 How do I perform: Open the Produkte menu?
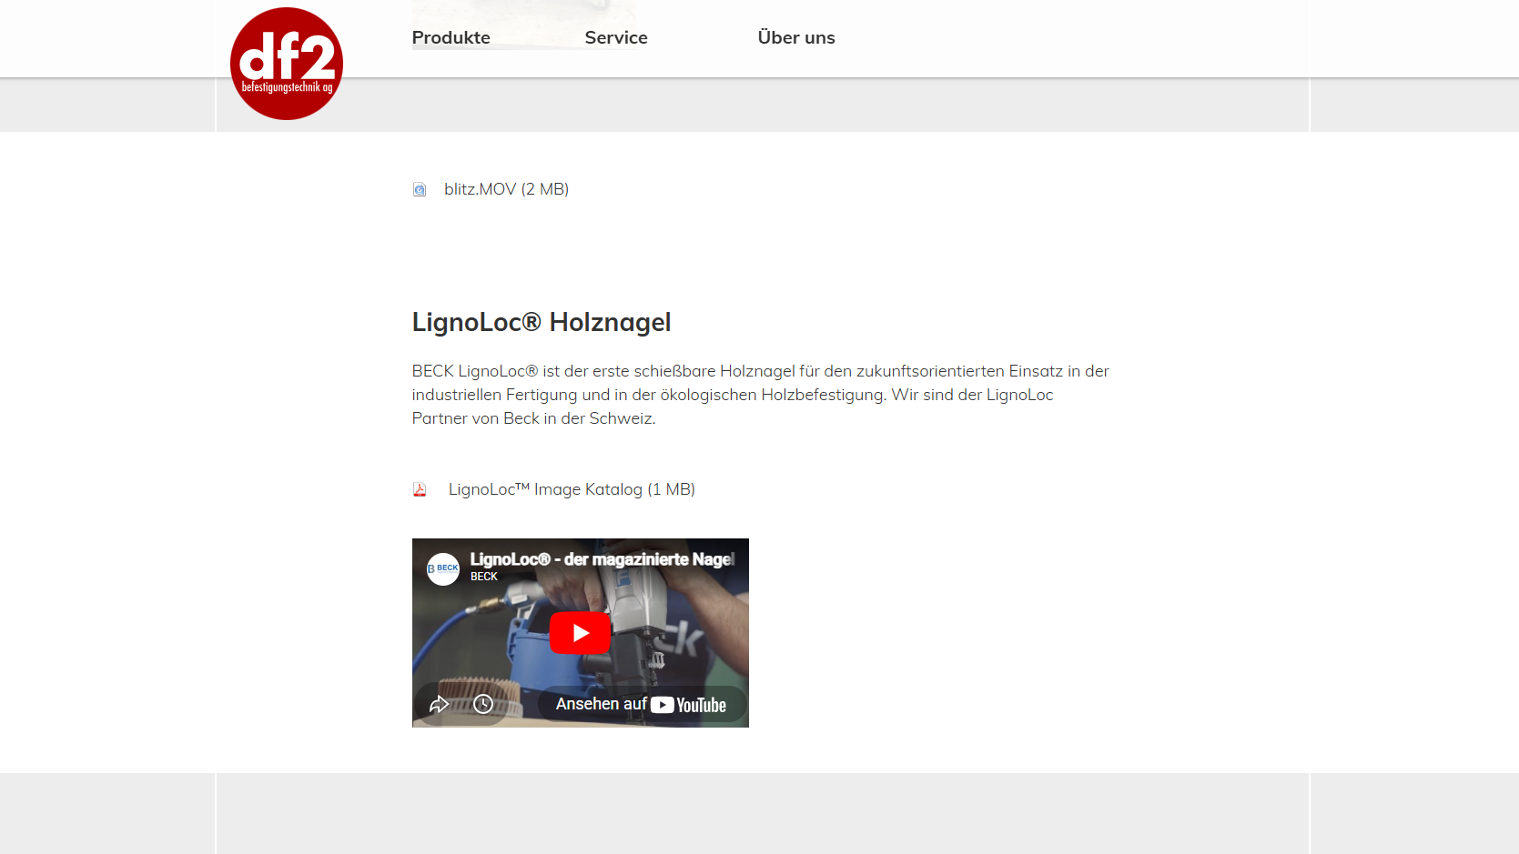(x=451, y=37)
